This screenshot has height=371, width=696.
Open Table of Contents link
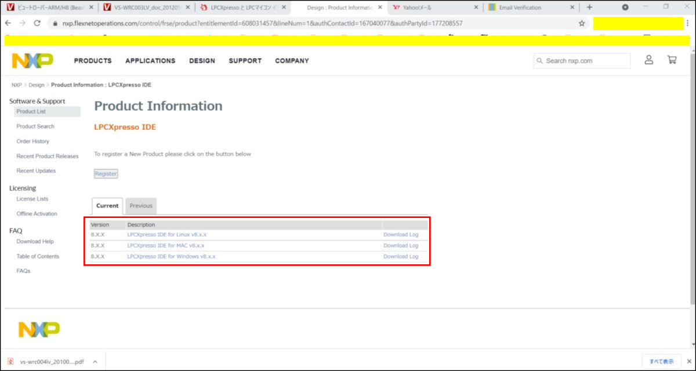point(38,257)
